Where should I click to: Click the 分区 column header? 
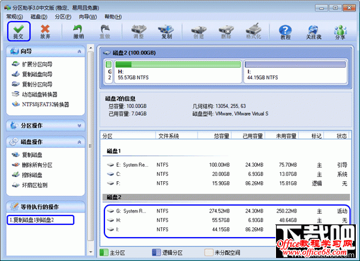point(128,136)
